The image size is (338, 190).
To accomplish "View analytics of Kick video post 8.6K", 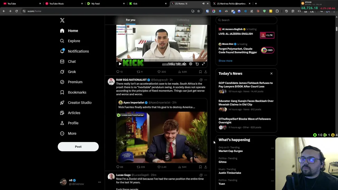I will [x=183, y=72].
